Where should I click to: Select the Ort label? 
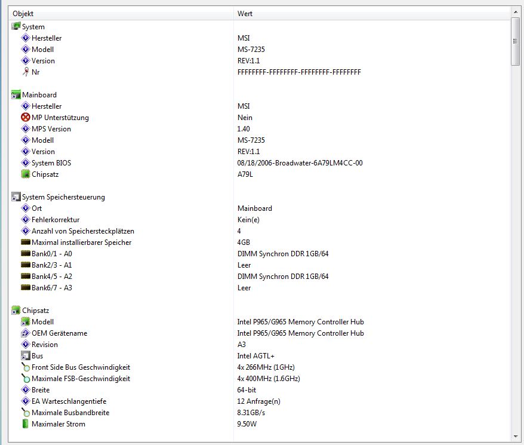[x=36, y=208]
